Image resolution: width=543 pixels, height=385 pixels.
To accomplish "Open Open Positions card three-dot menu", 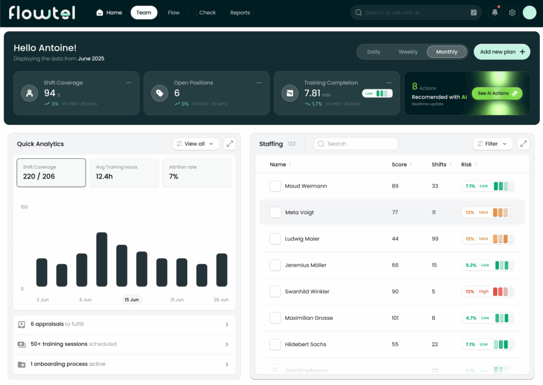I will click(259, 83).
